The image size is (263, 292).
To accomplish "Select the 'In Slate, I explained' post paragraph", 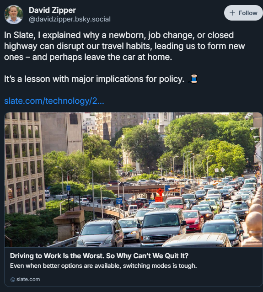I will [124, 46].
